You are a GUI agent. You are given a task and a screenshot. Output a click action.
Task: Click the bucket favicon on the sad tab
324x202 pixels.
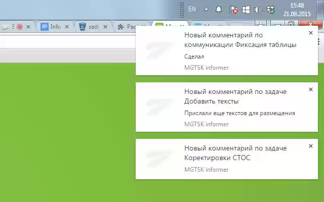coord(83,27)
